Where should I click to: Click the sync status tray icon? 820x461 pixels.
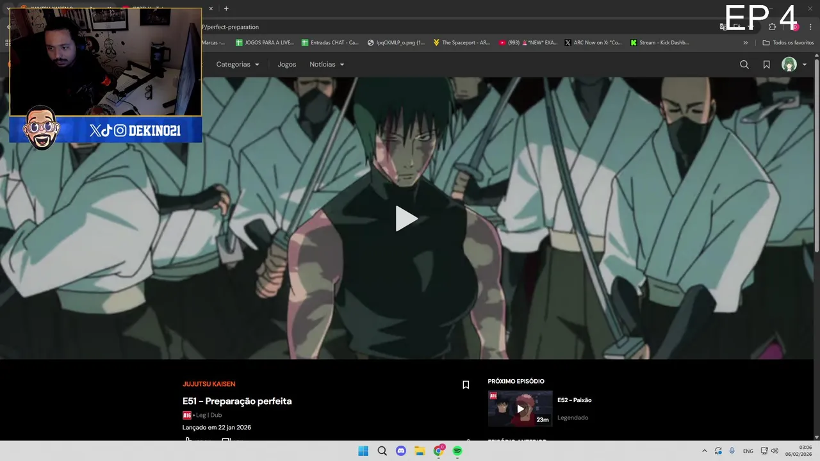(718, 451)
